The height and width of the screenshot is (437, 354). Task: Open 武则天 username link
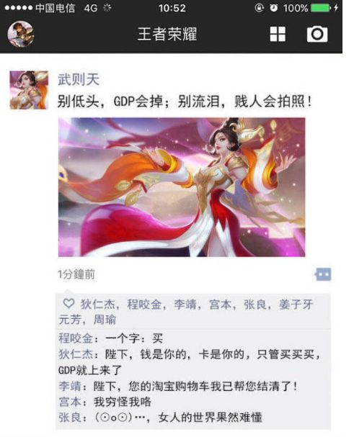pyautogui.click(x=79, y=79)
